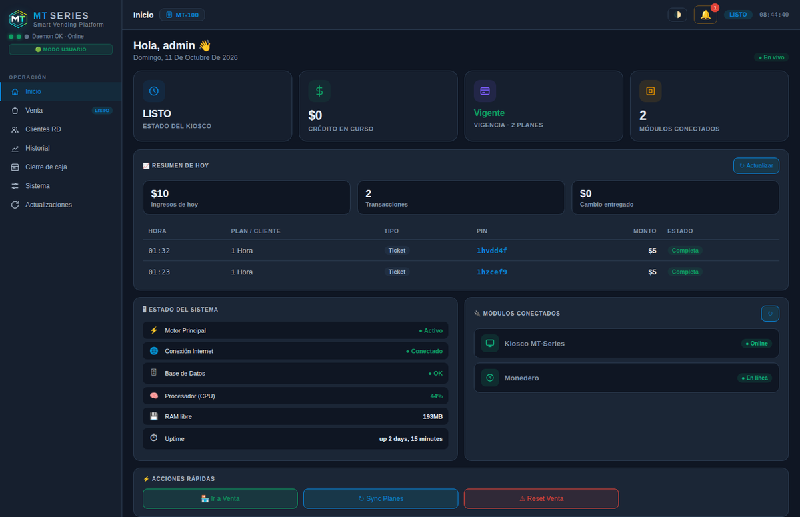The height and width of the screenshot is (517, 800).
Task: Click the floppy disk icon for RAM libre
Action: (x=154, y=416)
